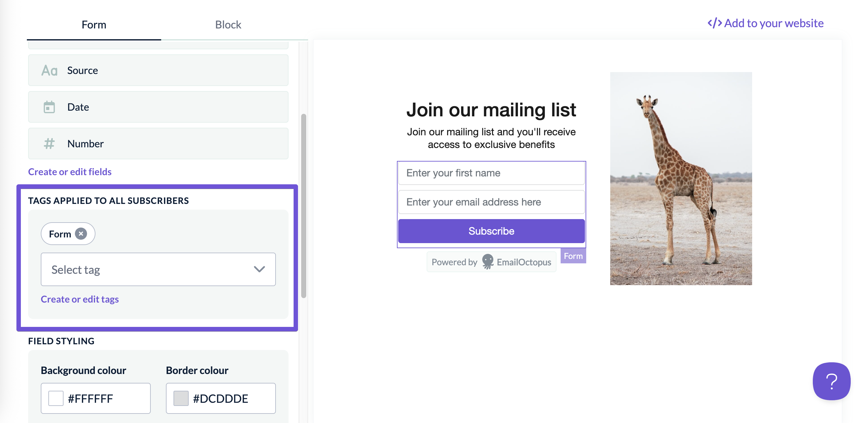This screenshot has width=864, height=423.
Task: Expand the Select tag chevron arrow
Action: click(x=259, y=269)
